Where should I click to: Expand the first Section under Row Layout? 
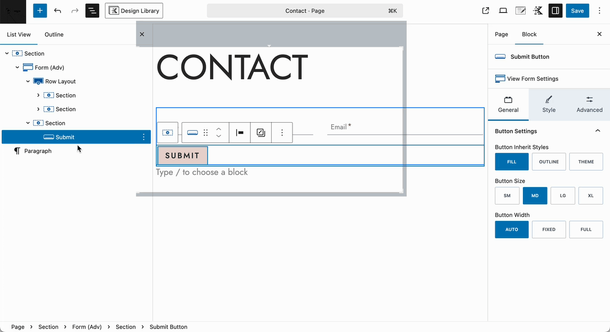[38, 95]
